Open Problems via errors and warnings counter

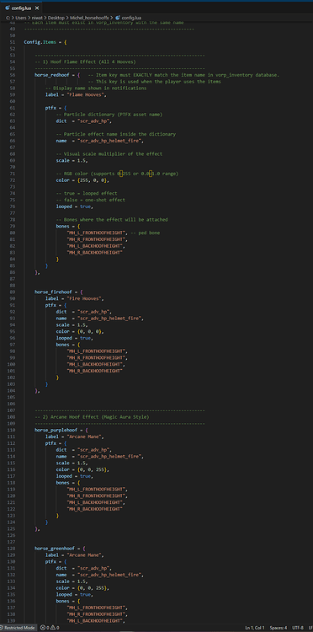(50, 628)
